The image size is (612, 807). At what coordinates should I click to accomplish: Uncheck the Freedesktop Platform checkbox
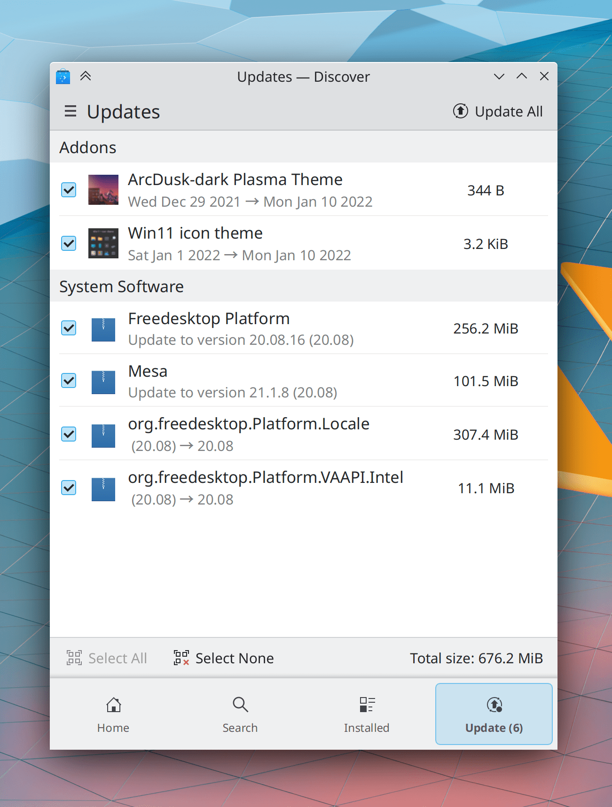pyautogui.click(x=69, y=328)
